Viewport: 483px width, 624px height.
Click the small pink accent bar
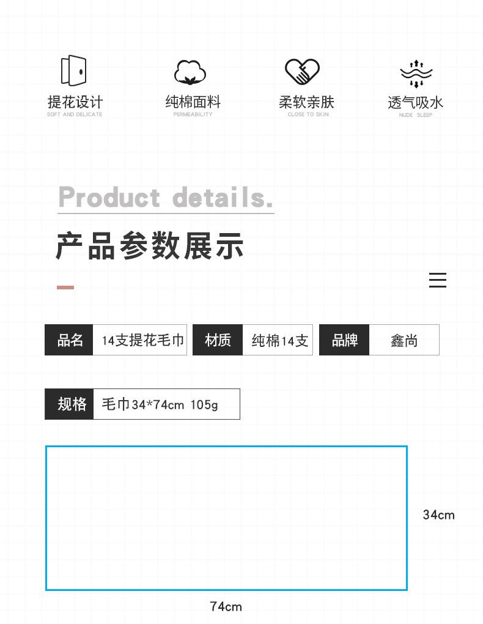pyautogui.click(x=65, y=288)
